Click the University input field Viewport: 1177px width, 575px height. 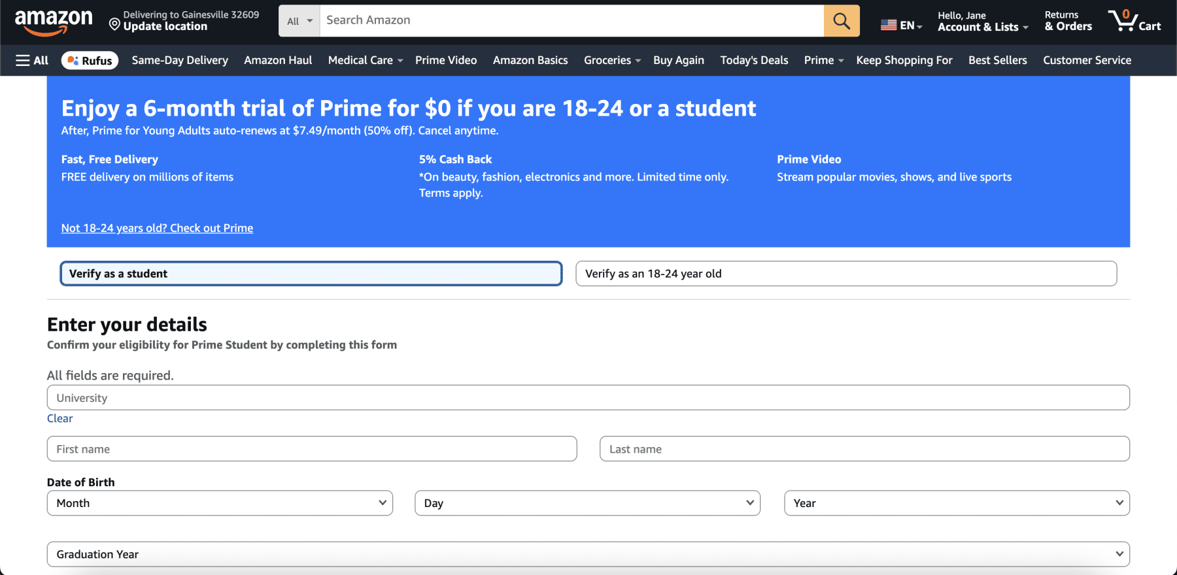[x=588, y=397]
